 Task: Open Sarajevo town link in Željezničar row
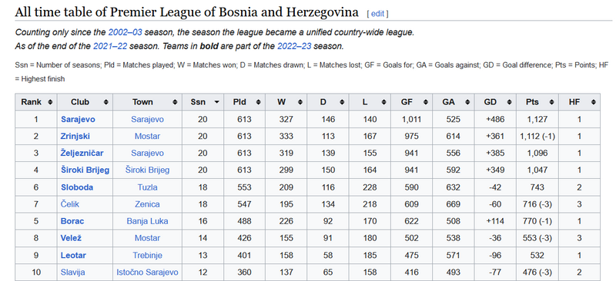pos(147,154)
